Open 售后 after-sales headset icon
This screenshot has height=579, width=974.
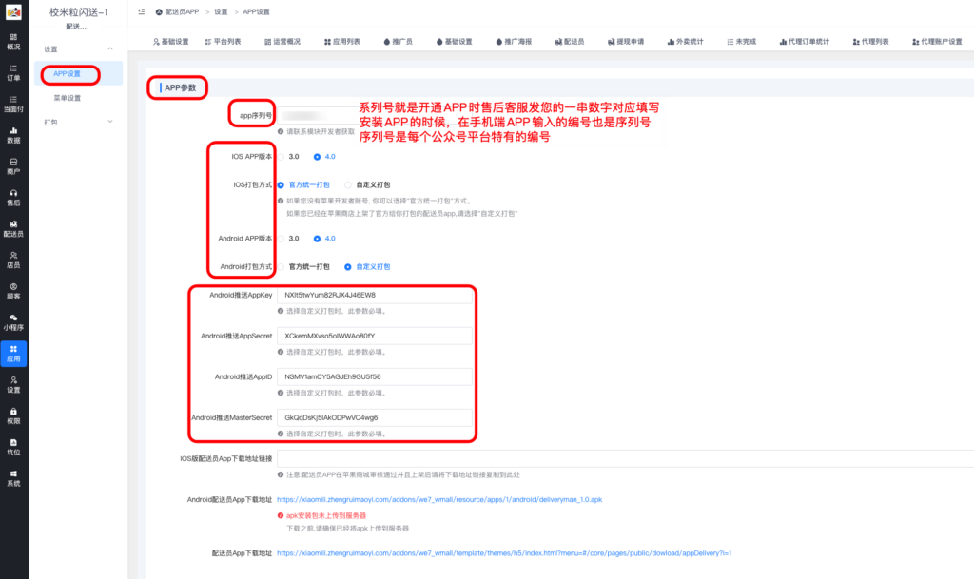(13, 197)
